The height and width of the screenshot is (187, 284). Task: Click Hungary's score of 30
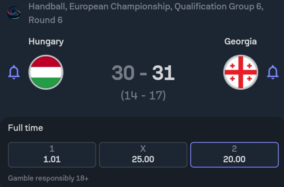123,73
